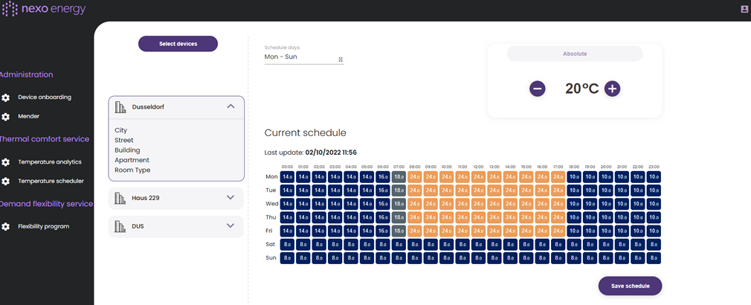Click gear icon beside Flexibility program
751x305 pixels.
coord(6,227)
